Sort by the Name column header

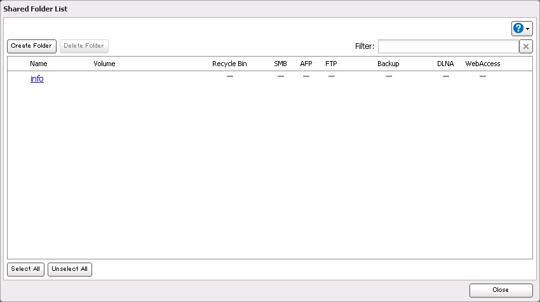tap(39, 64)
